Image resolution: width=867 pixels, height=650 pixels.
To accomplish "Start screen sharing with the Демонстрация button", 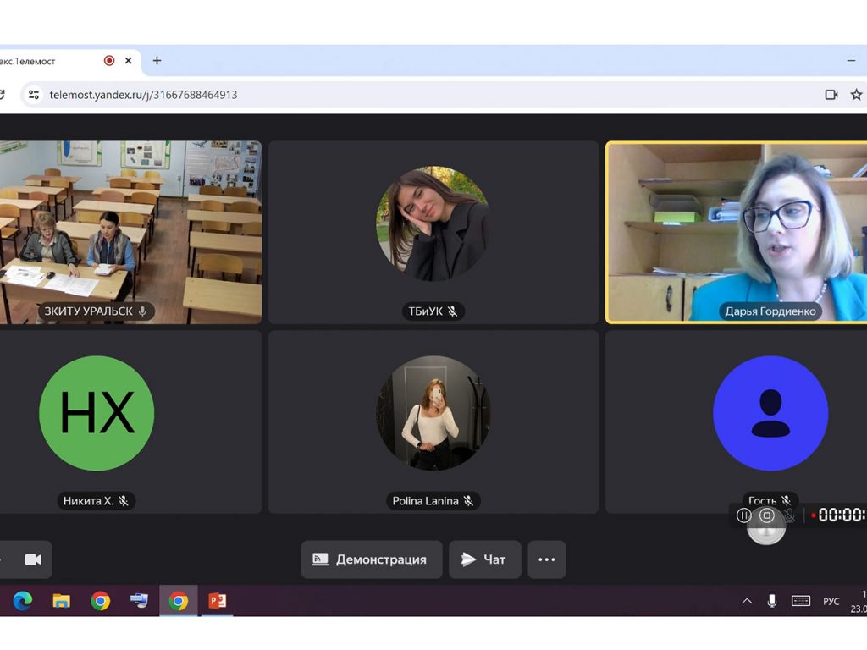I will [x=372, y=559].
